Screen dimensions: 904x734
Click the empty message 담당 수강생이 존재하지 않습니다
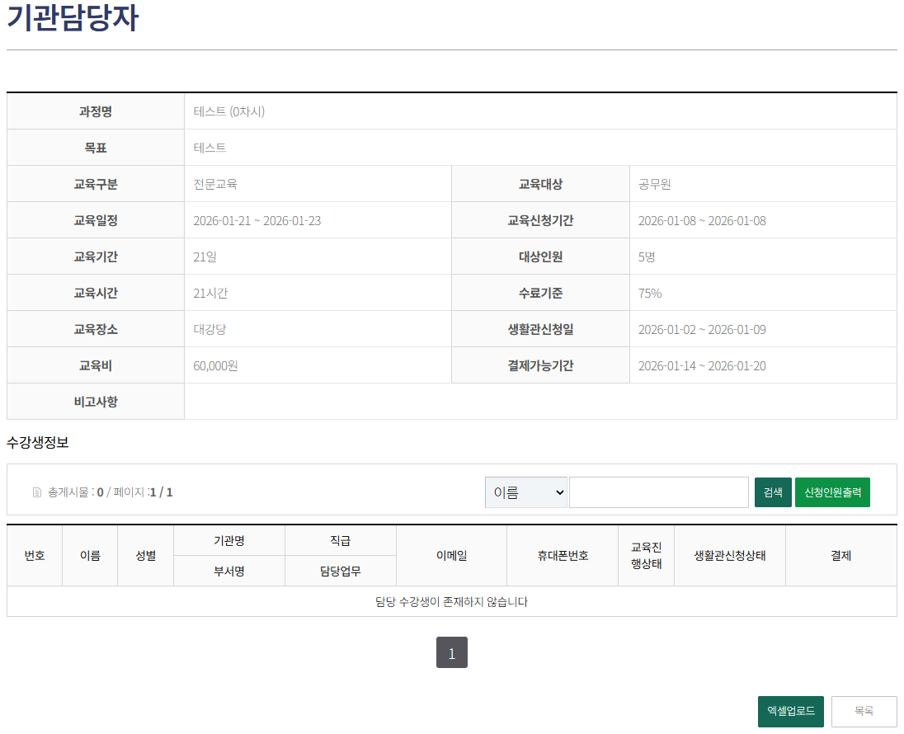point(451,601)
